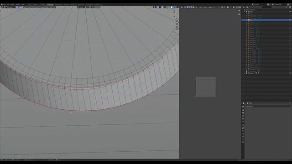This screenshot has width=292, height=164.
Task: Toggle camera view icon in viewport
Action: coord(177,26)
